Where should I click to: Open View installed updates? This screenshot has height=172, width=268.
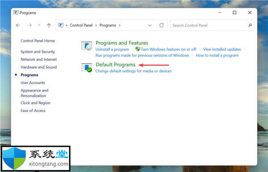[222, 49]
